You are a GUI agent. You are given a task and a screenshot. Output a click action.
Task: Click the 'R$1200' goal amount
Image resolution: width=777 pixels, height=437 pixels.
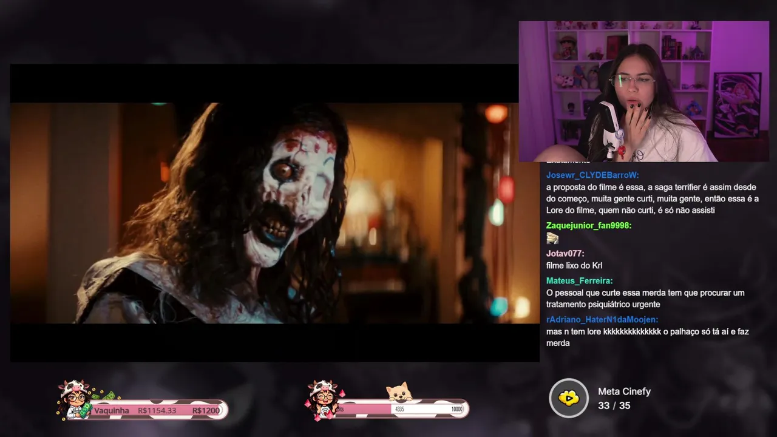(x=206, y=410)
